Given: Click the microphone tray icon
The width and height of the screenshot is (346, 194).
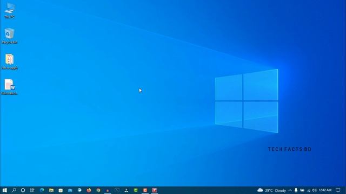Looking at the screenshot, I should click(296, 190).
